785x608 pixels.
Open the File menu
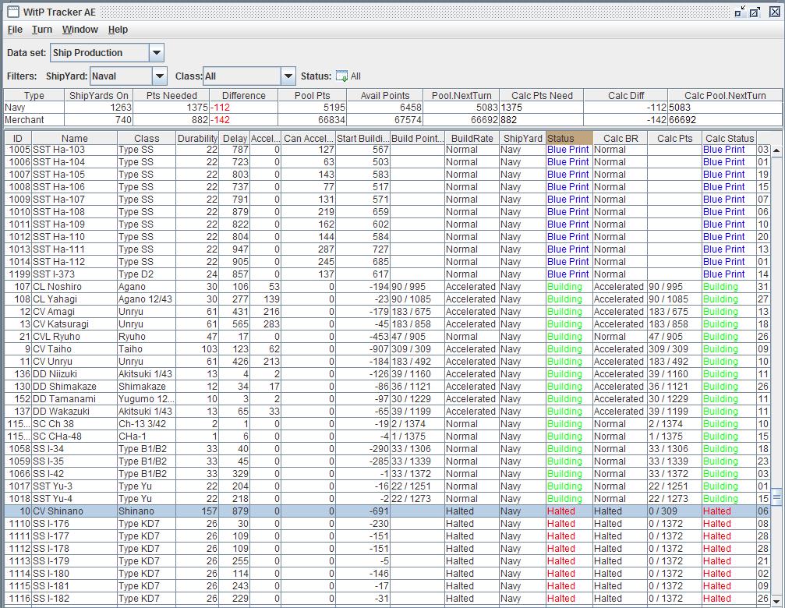click(15, 30)
